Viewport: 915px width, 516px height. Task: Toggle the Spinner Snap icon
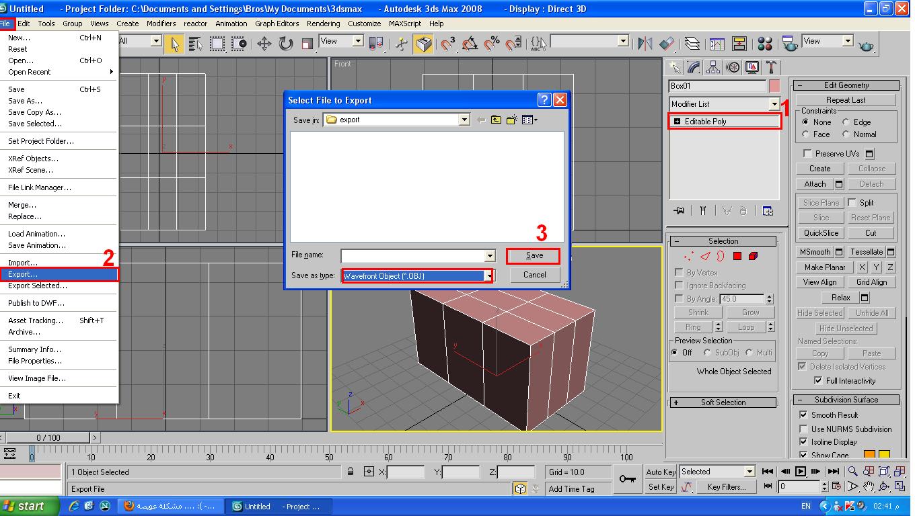point(513,44)
